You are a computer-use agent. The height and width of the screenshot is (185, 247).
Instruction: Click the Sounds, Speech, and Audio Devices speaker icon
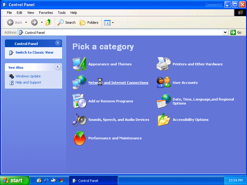[x=80, y=120]
